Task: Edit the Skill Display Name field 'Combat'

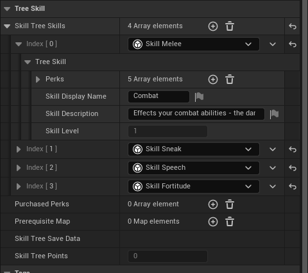Action: pos(158,97)
